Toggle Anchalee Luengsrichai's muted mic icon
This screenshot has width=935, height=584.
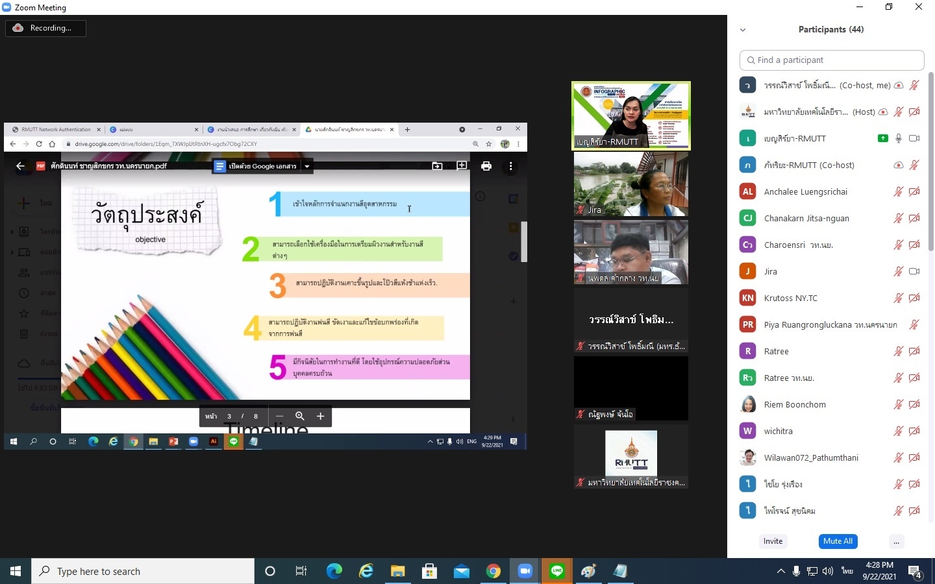(x=899, y=191)
